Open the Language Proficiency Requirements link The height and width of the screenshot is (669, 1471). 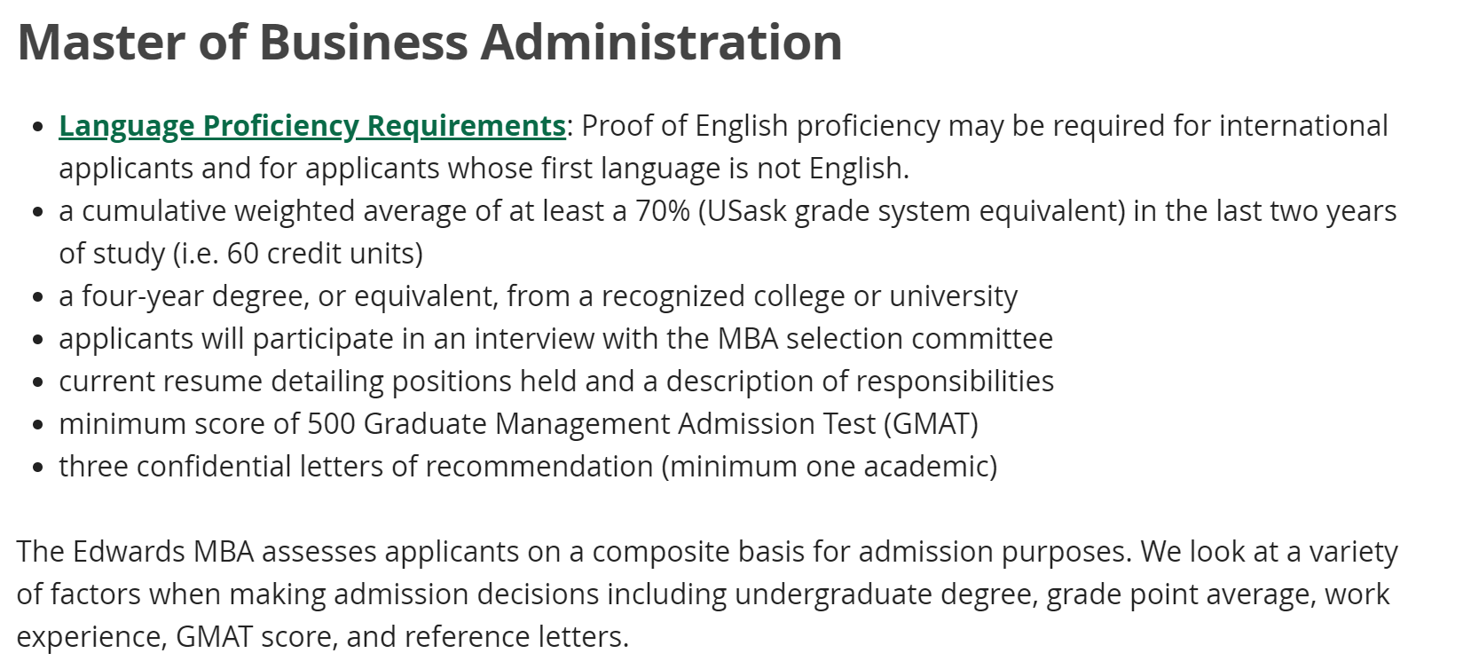311,126
